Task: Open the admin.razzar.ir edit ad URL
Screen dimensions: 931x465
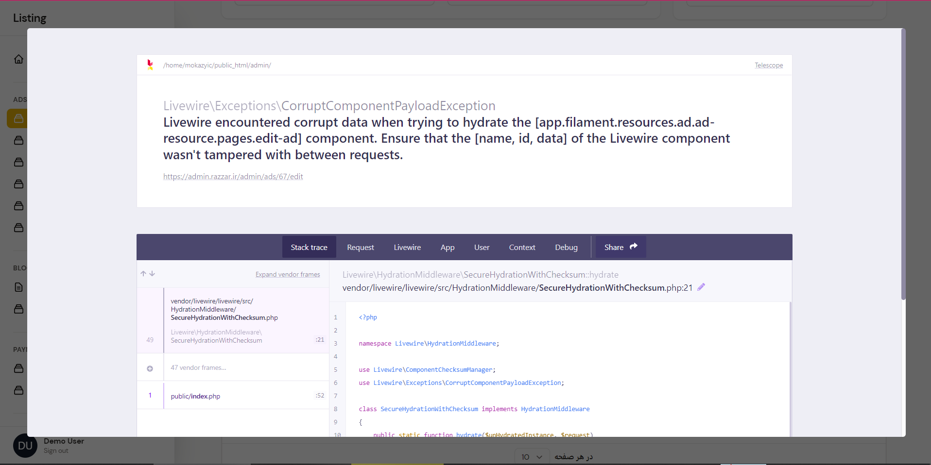Action: pyautogui.click(x=233, y=176)
